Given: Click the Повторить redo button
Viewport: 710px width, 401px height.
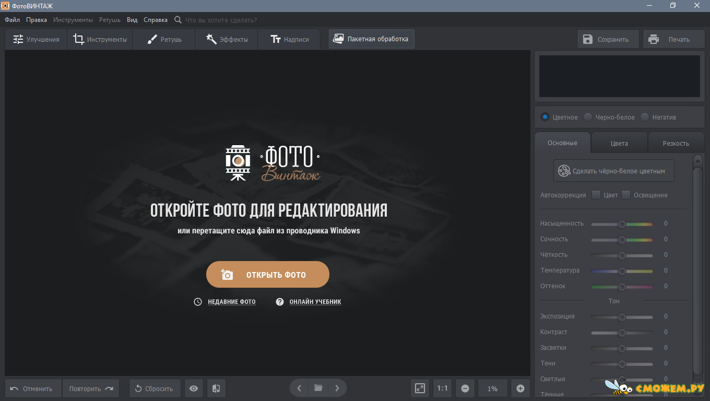Looking at the screenshot, I should 91,388.
